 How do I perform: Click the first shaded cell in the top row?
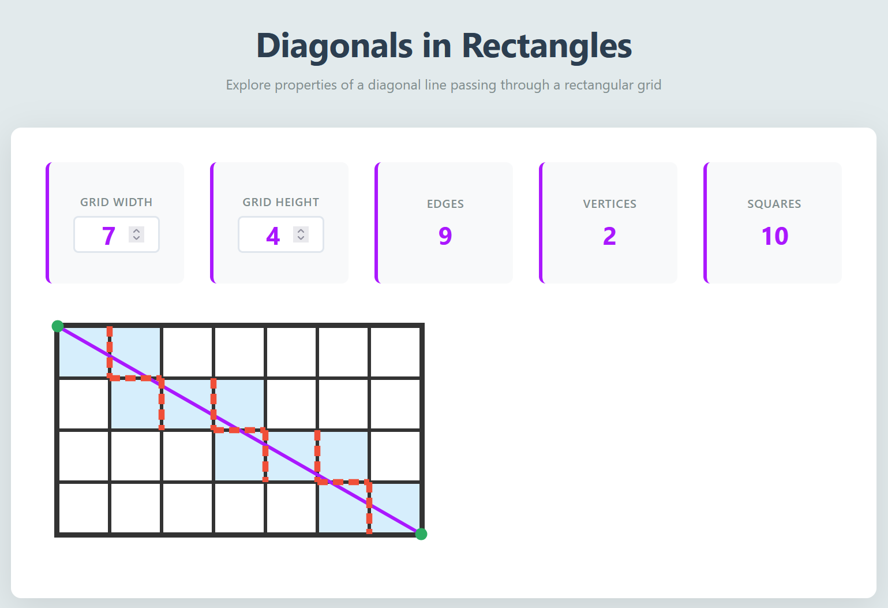tap(83, 350)
